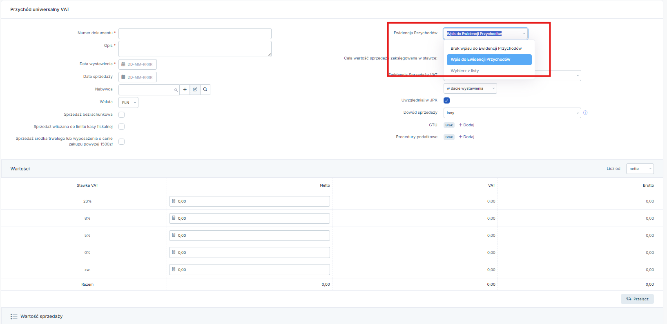Click Netto input for 23% rate
The image size is (667, 324).
coord(249,201)
